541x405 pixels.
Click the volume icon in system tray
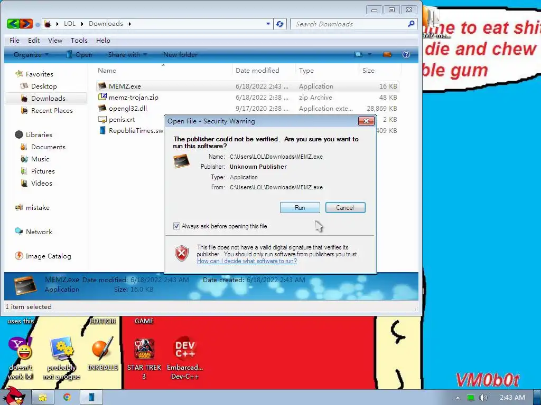pos(483,398)
